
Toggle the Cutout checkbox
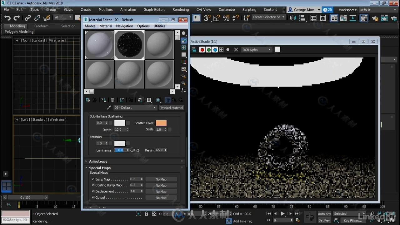(93, 197)
